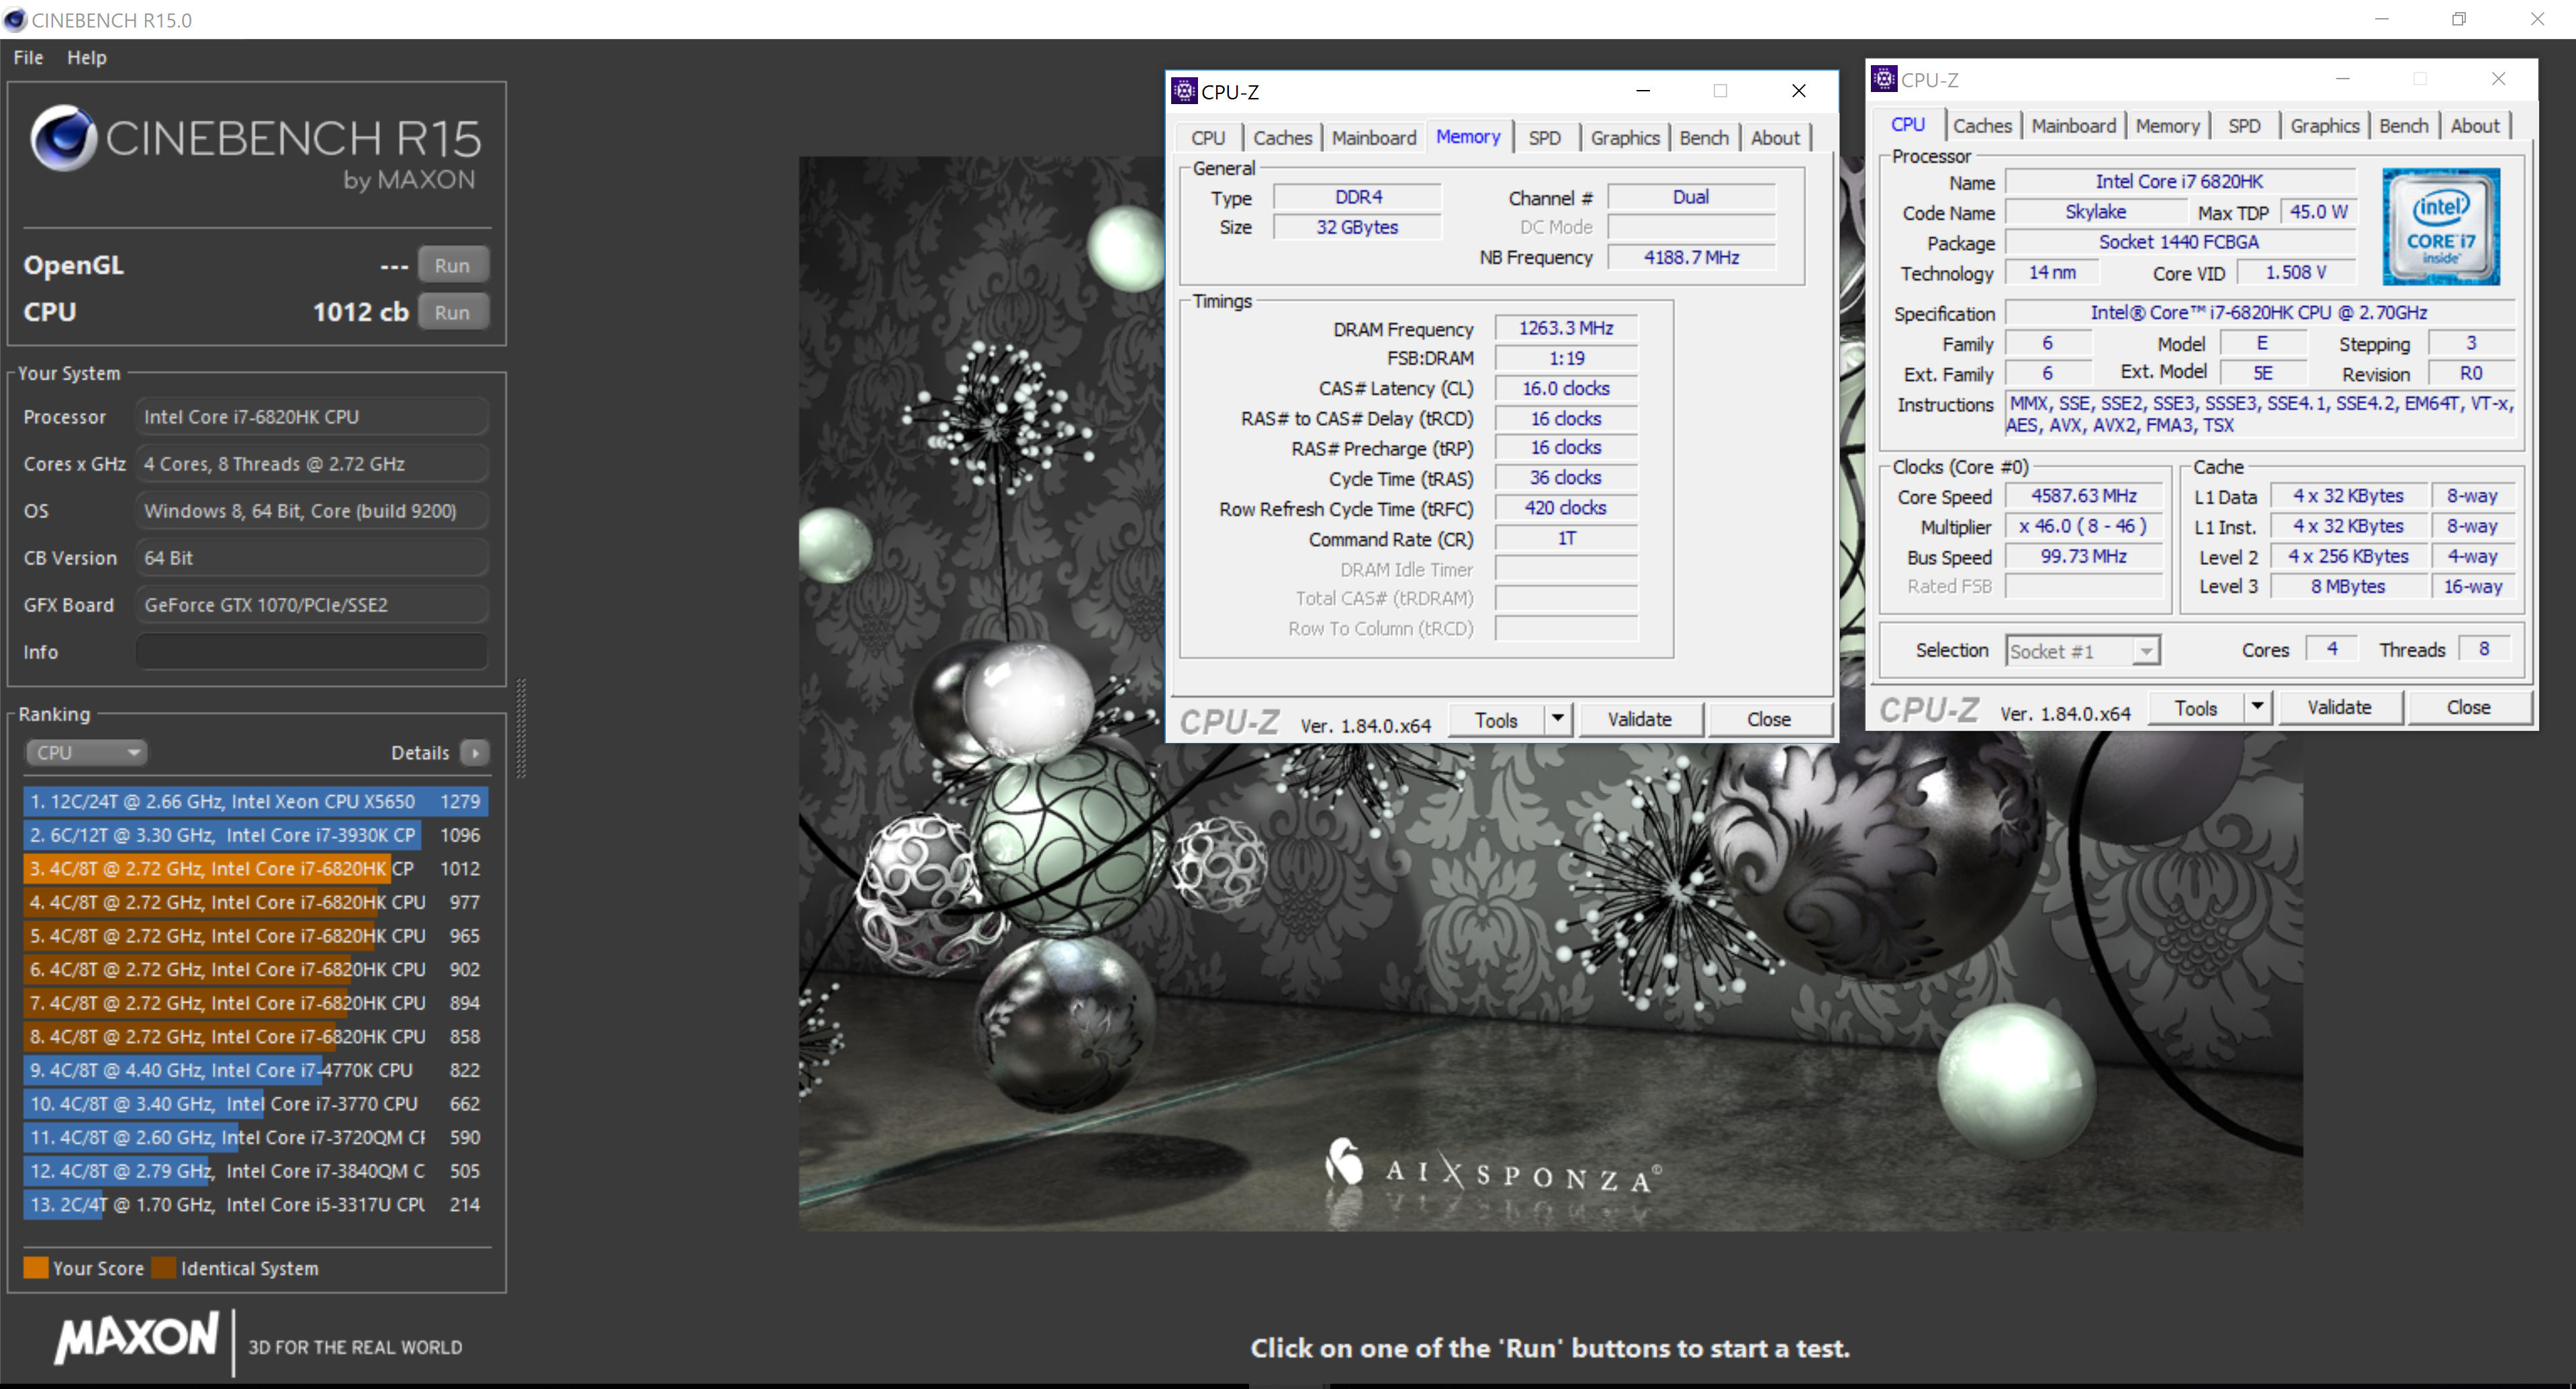Switch to Memory tab in right CPU-Z window
The image size is (2576, 1389).
coord(2167,126)
